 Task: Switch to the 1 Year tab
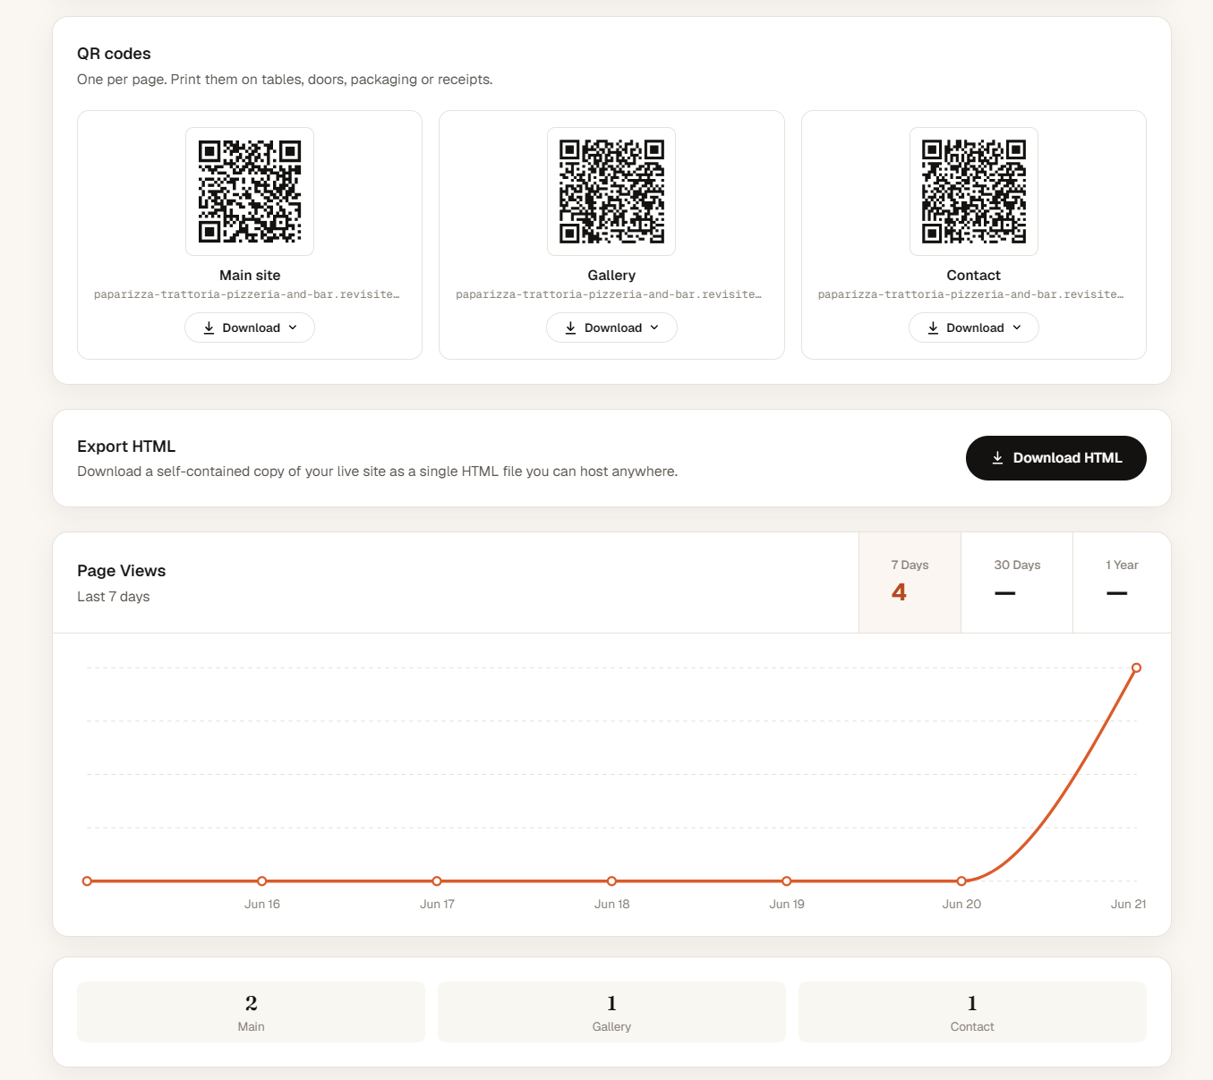click(1122, 583)
